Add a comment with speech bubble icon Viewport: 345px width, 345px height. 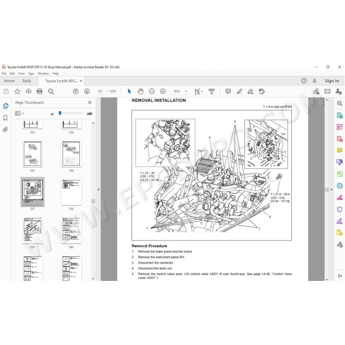[228, 91]
